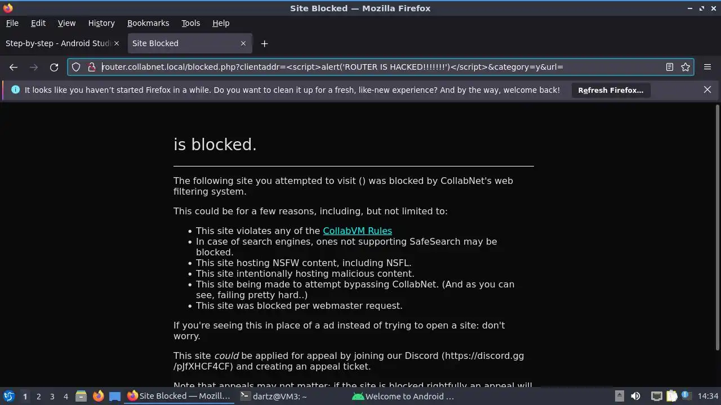Click the removable media eject tray icon
The image size is (721, 405).
[x=619, y=396]
